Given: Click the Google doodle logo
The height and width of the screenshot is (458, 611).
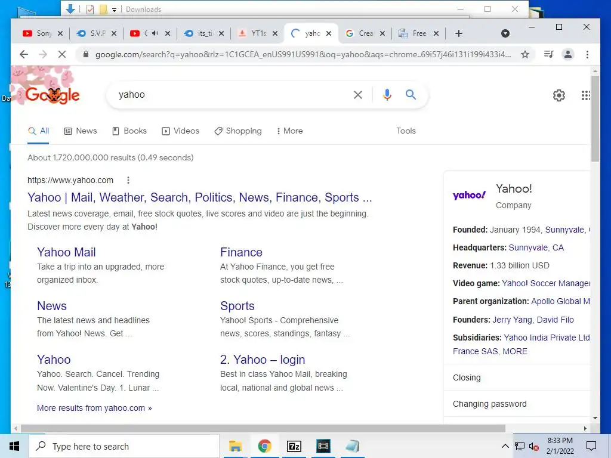Looking at the screenshot, I should tap(53, 95).
